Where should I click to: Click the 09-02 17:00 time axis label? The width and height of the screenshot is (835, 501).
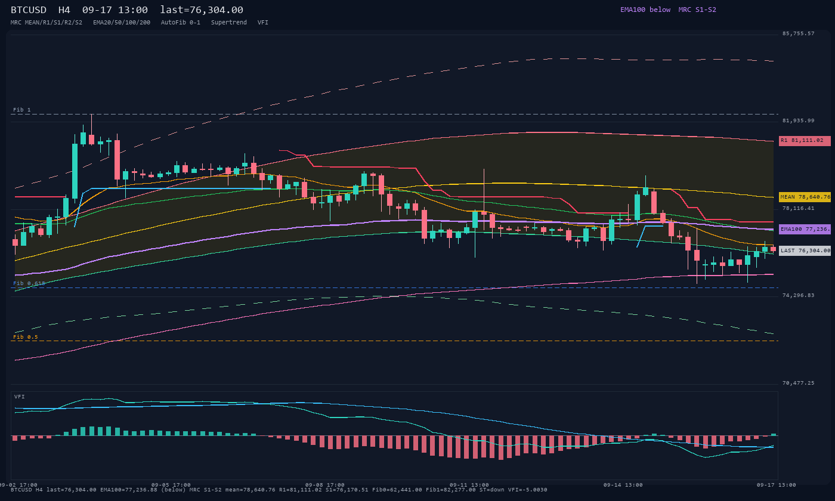point(18,485)
